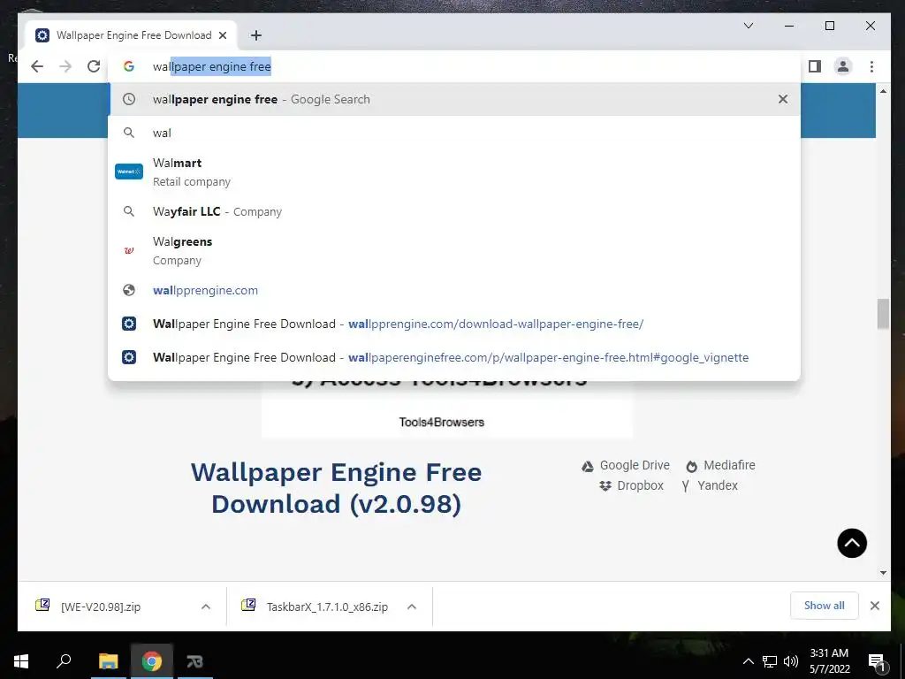Viewport: 905px width, 679px height.
Task: Click the network icon in system tray
Action: pyautogui.click(x=770, y=661)
